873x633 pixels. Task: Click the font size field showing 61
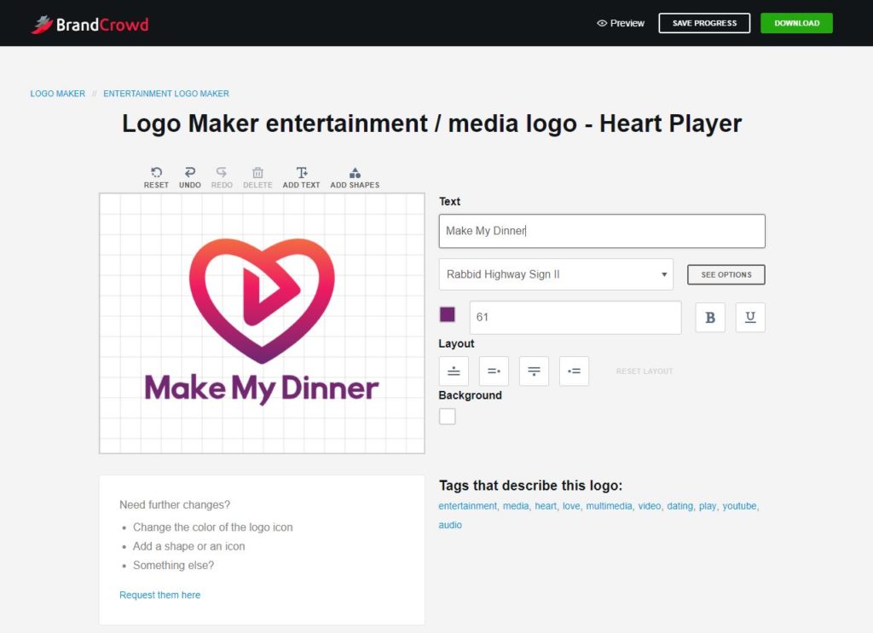[x=575, y=318]
